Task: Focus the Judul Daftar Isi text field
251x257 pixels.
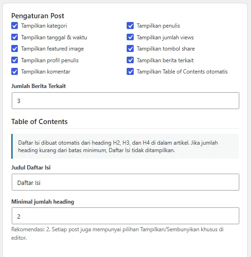Action: (x=126, y=182)
